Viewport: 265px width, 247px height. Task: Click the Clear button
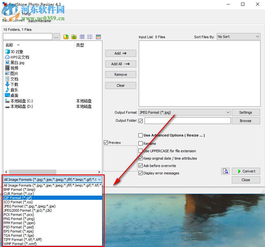(x=120, y=85)
